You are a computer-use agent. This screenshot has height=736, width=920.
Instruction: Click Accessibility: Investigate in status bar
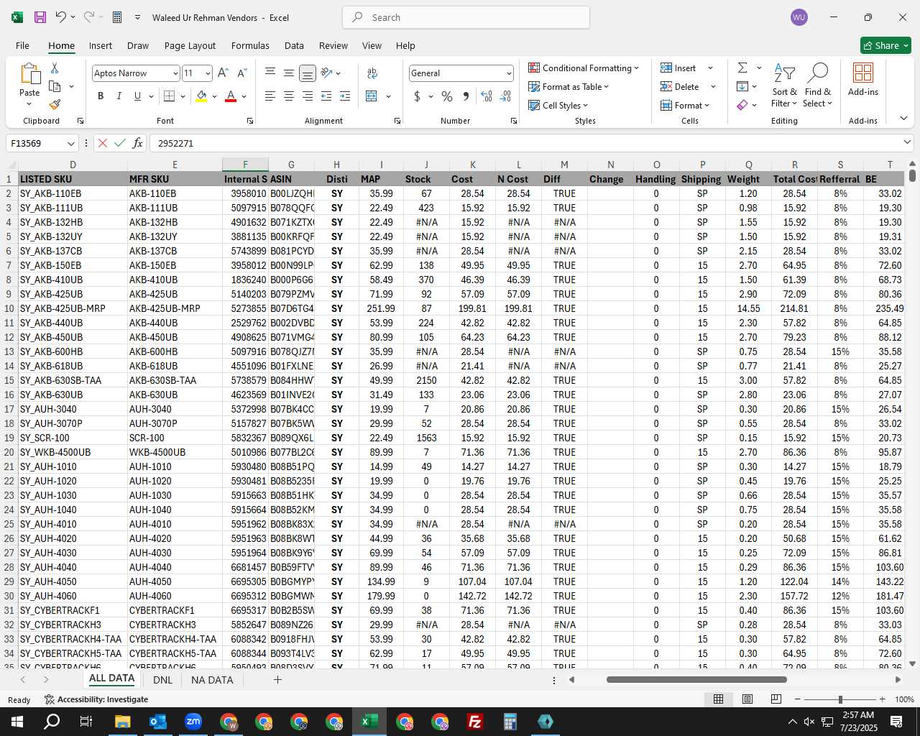pyautogui.click(x=96, y=699)
